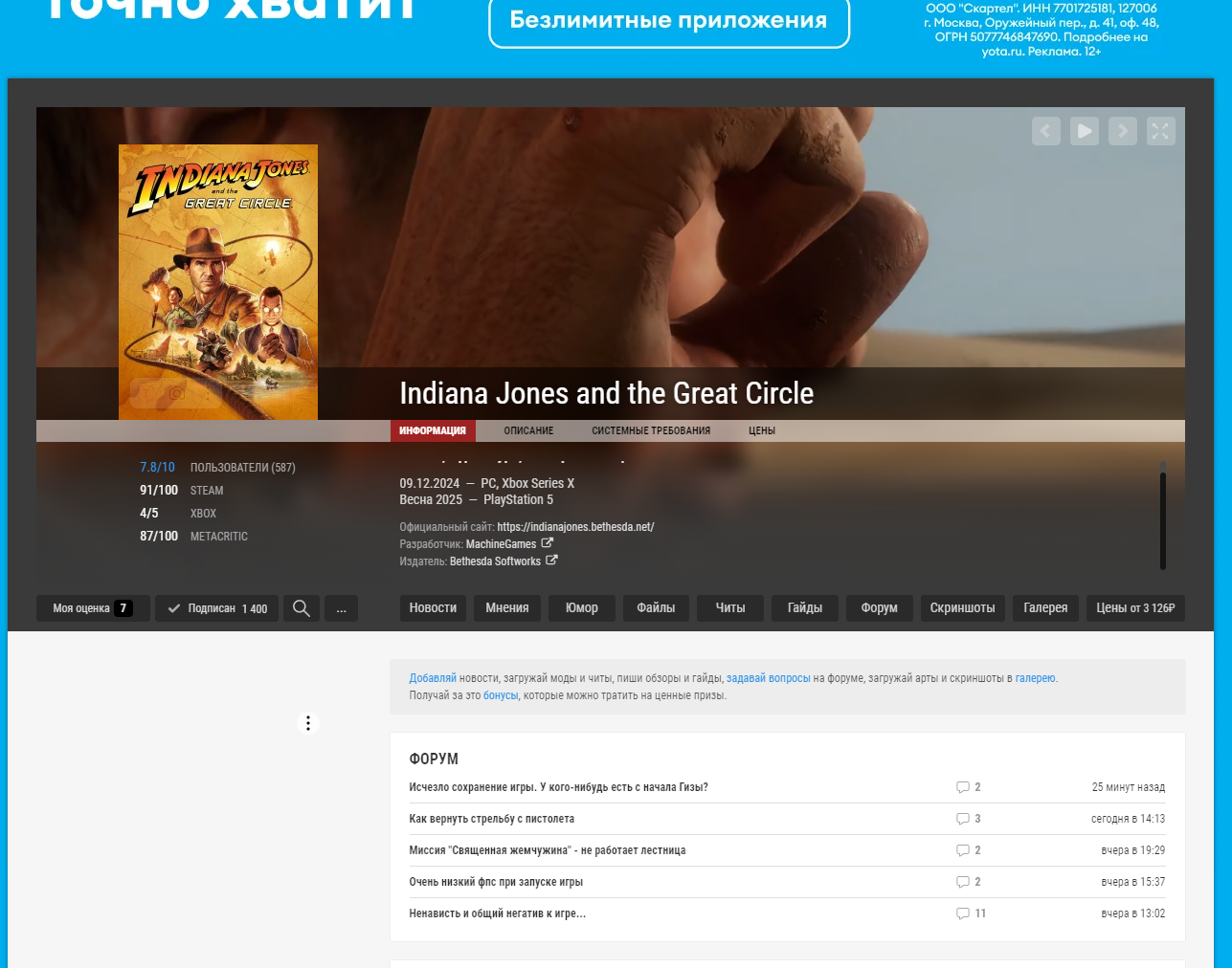Click the "ФОРУМ" block heading

pos(434,759)
